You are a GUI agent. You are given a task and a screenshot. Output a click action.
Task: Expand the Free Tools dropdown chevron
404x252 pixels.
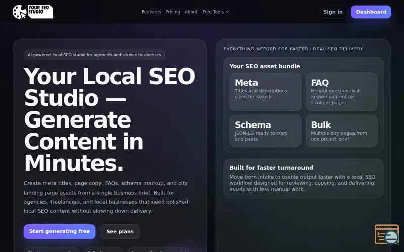coord(227,12)
